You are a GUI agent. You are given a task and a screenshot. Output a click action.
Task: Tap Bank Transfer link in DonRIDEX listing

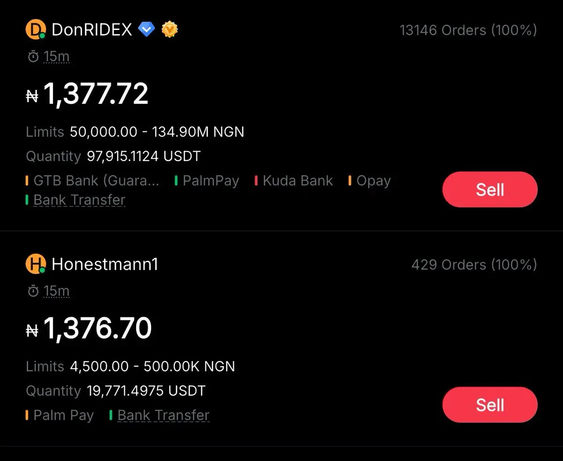click(79, 200)
